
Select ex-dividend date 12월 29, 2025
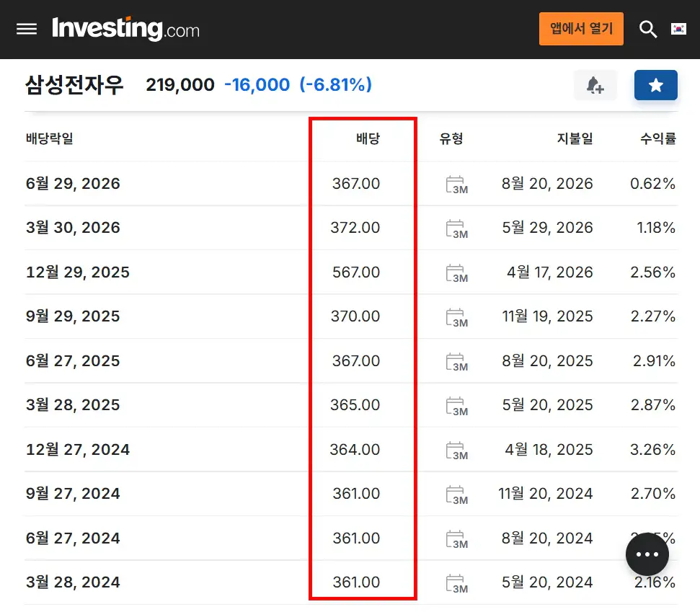tap(78, 272)
